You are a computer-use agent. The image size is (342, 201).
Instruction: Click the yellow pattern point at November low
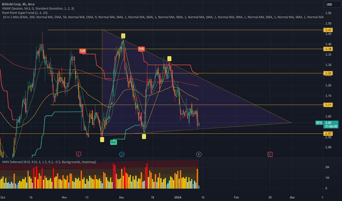click(x=102, y=140)
